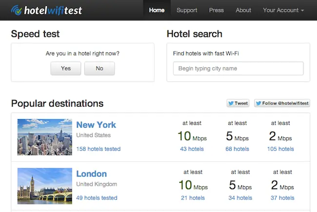Expand the Your Account dropdown
The image size is (317, 212).
[283, 10]
